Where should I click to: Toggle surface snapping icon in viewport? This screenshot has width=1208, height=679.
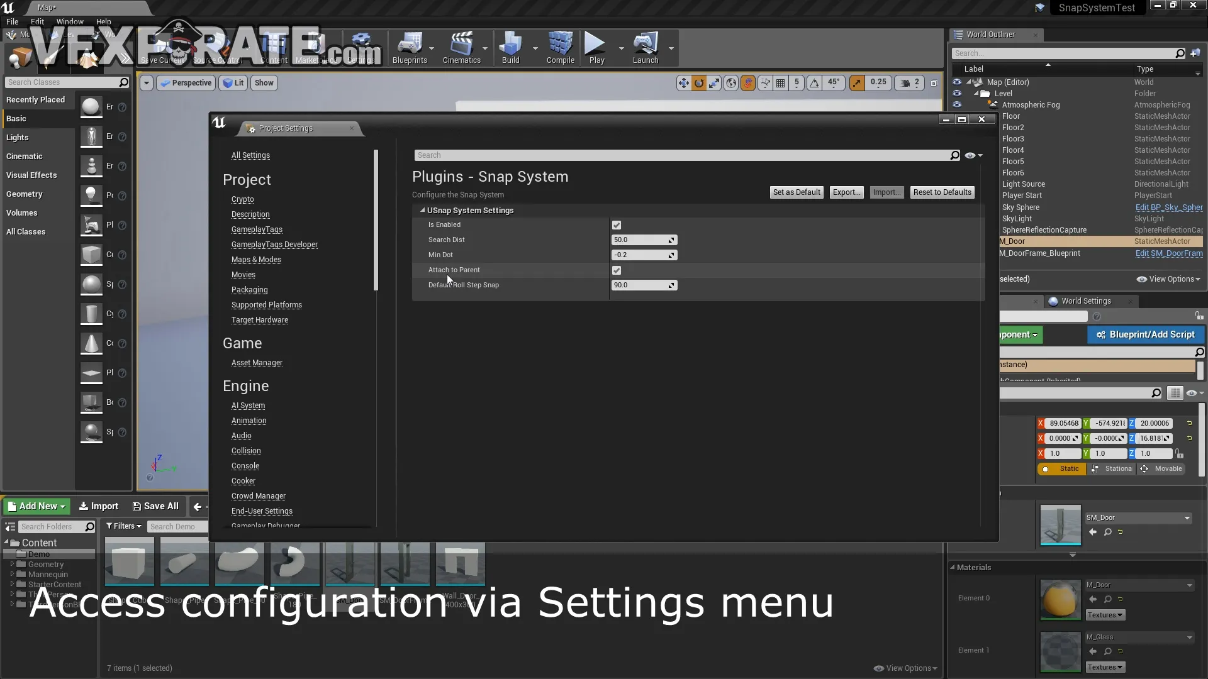point(748,83)
